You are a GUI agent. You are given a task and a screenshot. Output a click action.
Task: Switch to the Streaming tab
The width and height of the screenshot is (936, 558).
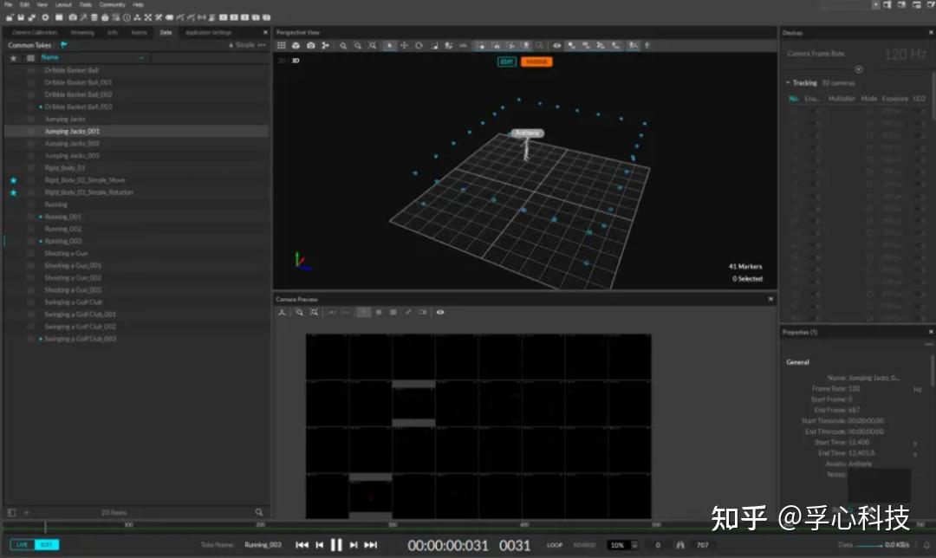click(81, 32)
